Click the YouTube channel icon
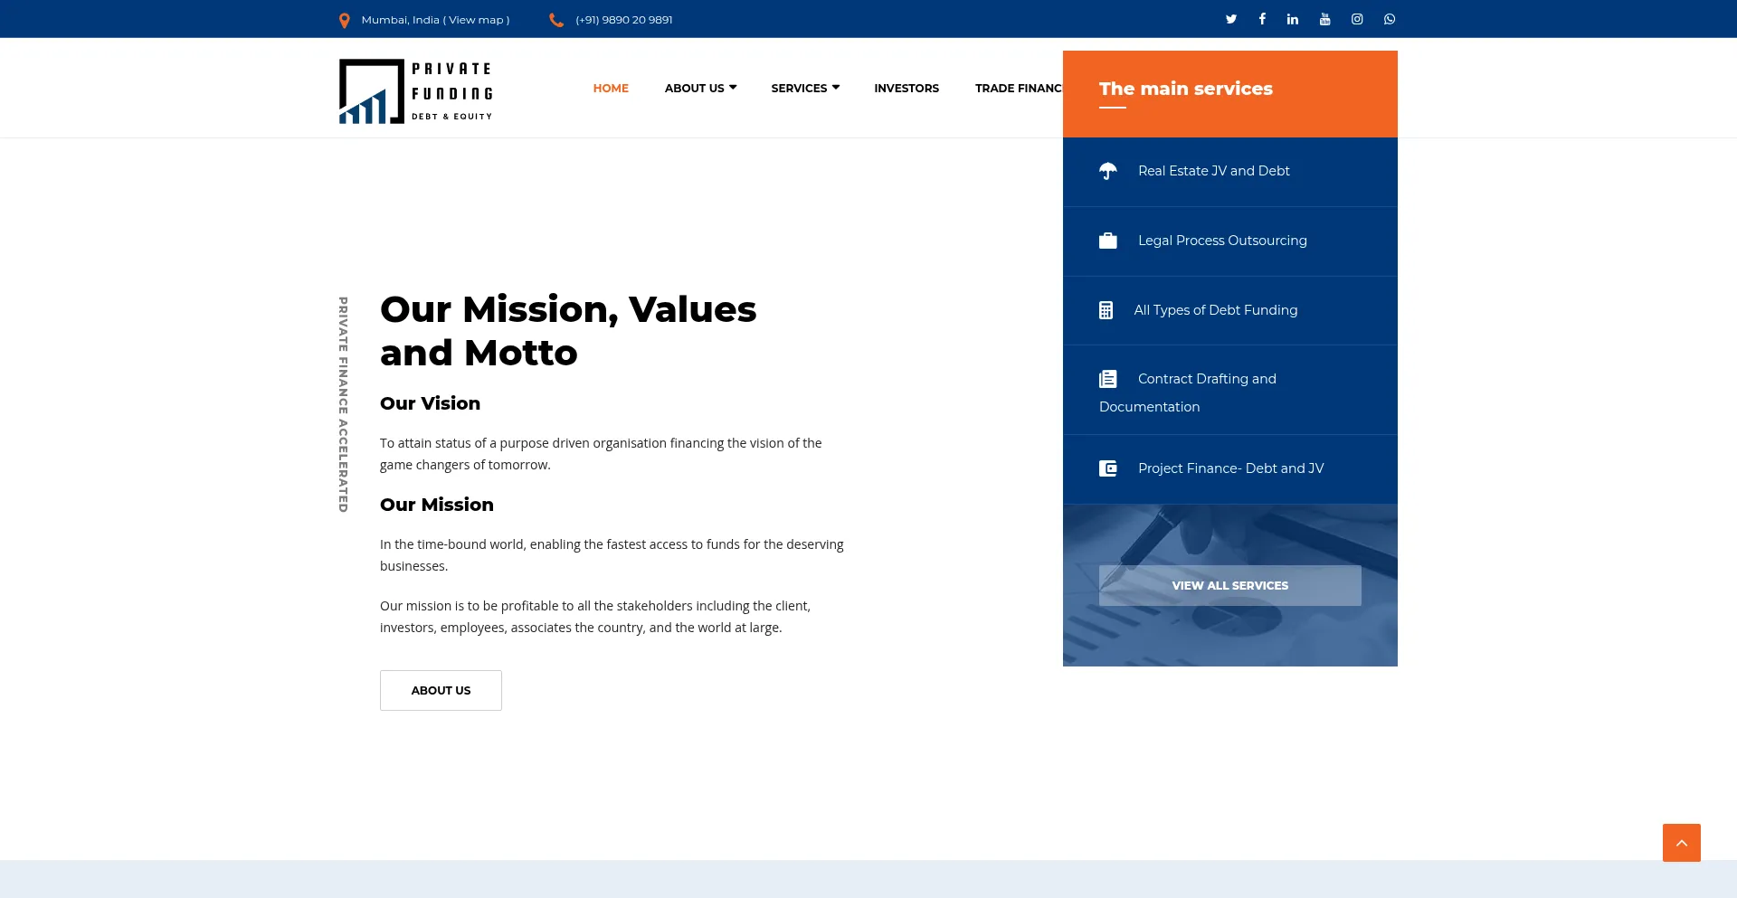 pyautogui.click(x=1324, y=18)
